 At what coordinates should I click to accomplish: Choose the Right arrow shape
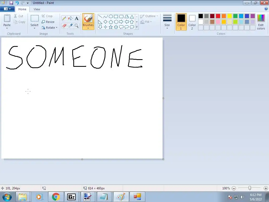121,22
